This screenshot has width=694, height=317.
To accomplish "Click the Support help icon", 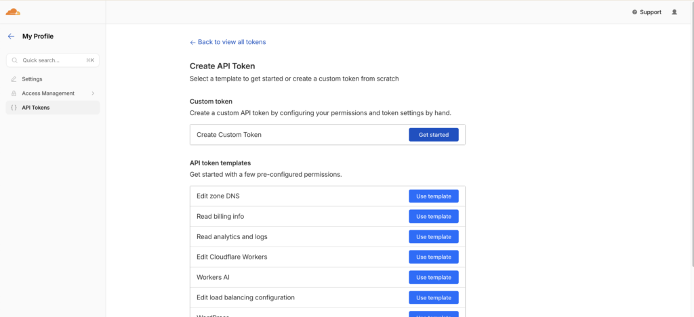I will 634,12.
